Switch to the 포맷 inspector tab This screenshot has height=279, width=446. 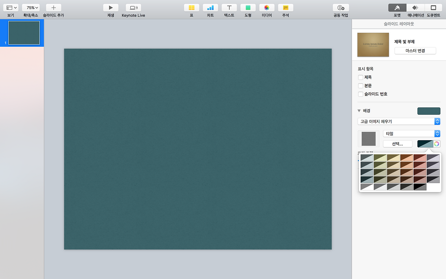tap(397, 8)
